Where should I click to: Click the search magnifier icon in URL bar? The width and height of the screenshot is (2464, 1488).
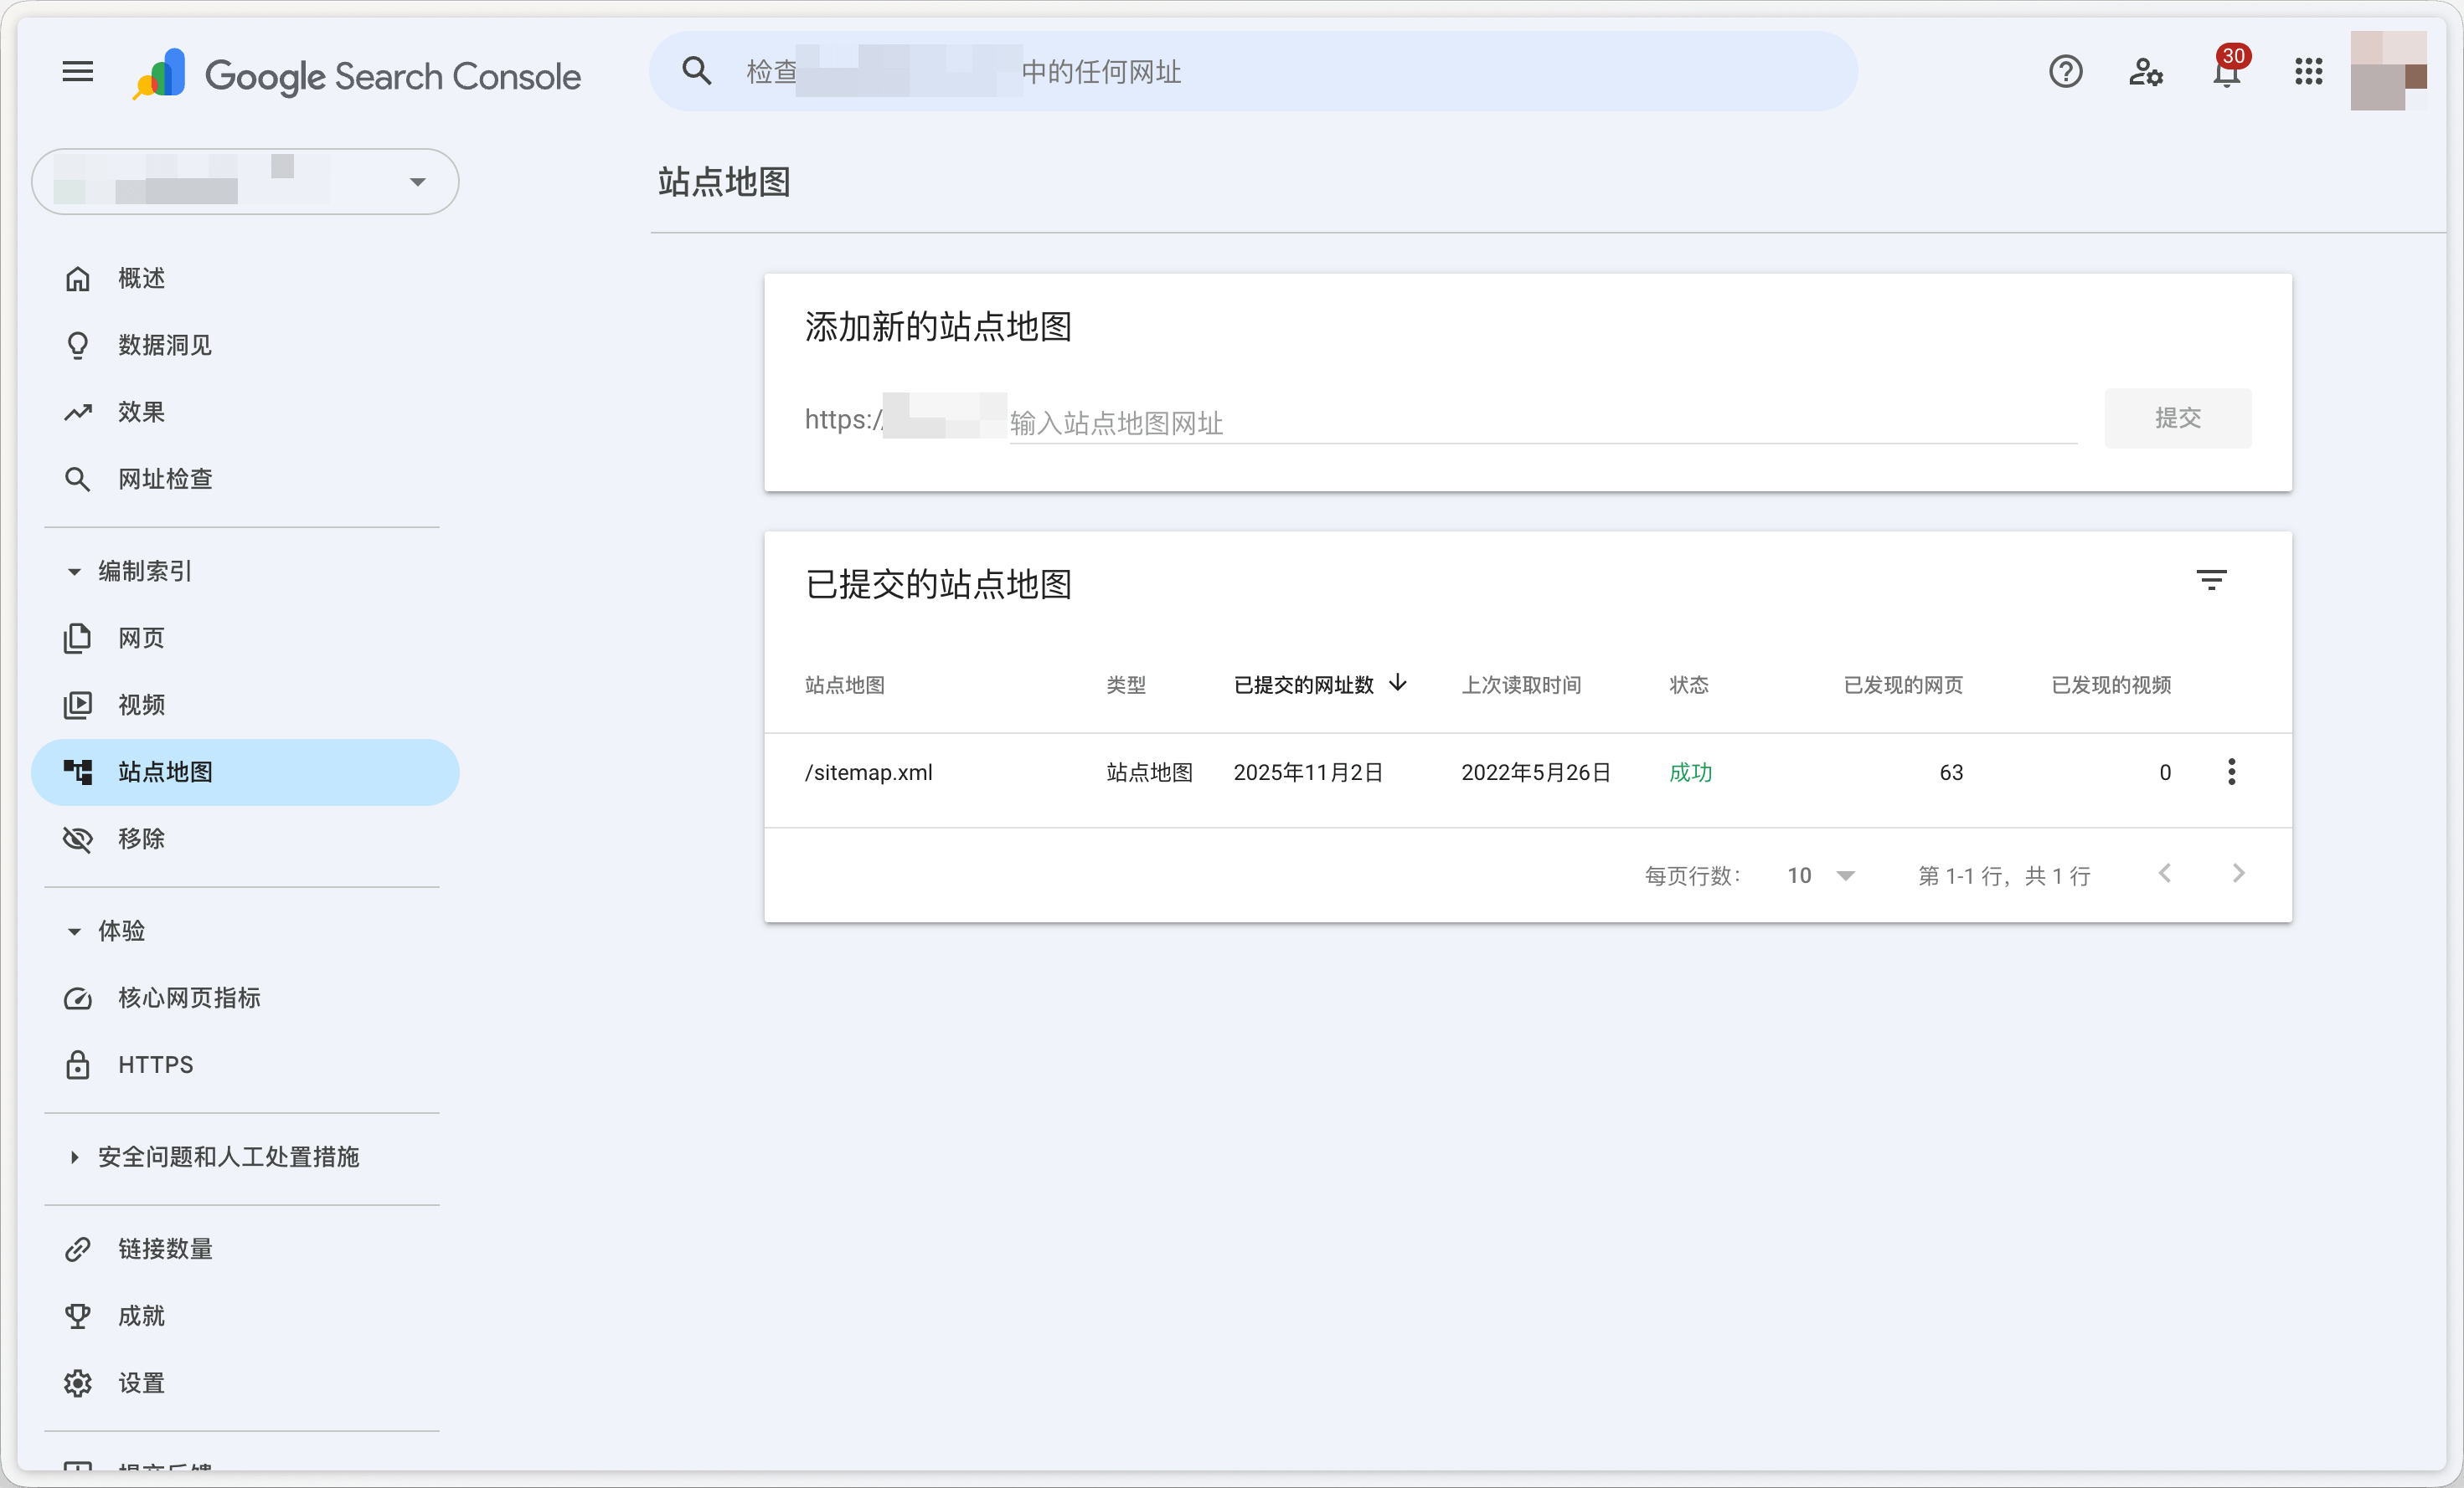point(697,71)
